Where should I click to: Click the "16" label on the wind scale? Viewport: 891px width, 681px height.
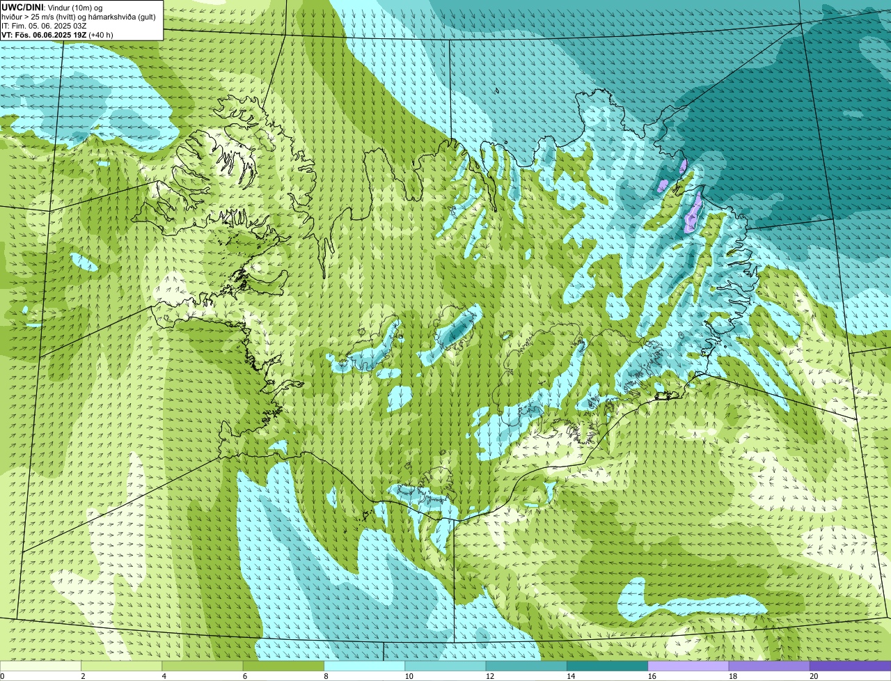(652, 676)
